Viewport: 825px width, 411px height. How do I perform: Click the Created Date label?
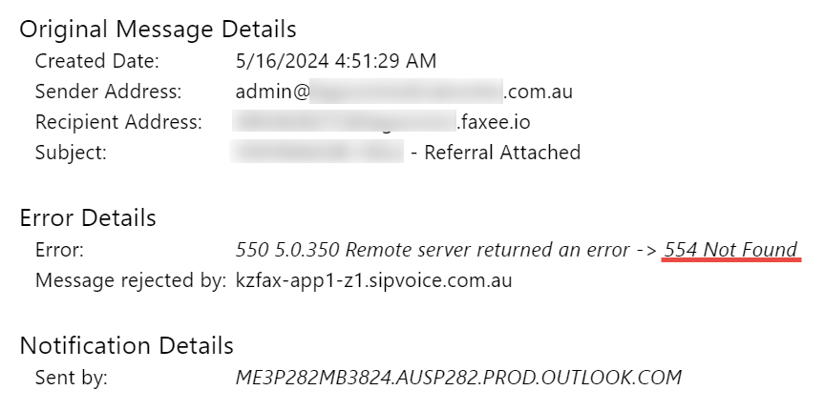click(96, 61)
